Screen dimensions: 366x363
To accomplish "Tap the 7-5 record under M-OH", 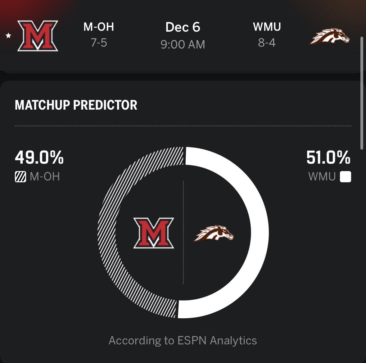I will [x=99, y=43].
